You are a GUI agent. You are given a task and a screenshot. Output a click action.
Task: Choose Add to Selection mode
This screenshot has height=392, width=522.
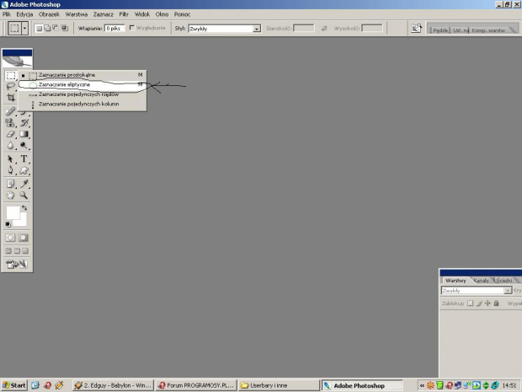[47, 29]
